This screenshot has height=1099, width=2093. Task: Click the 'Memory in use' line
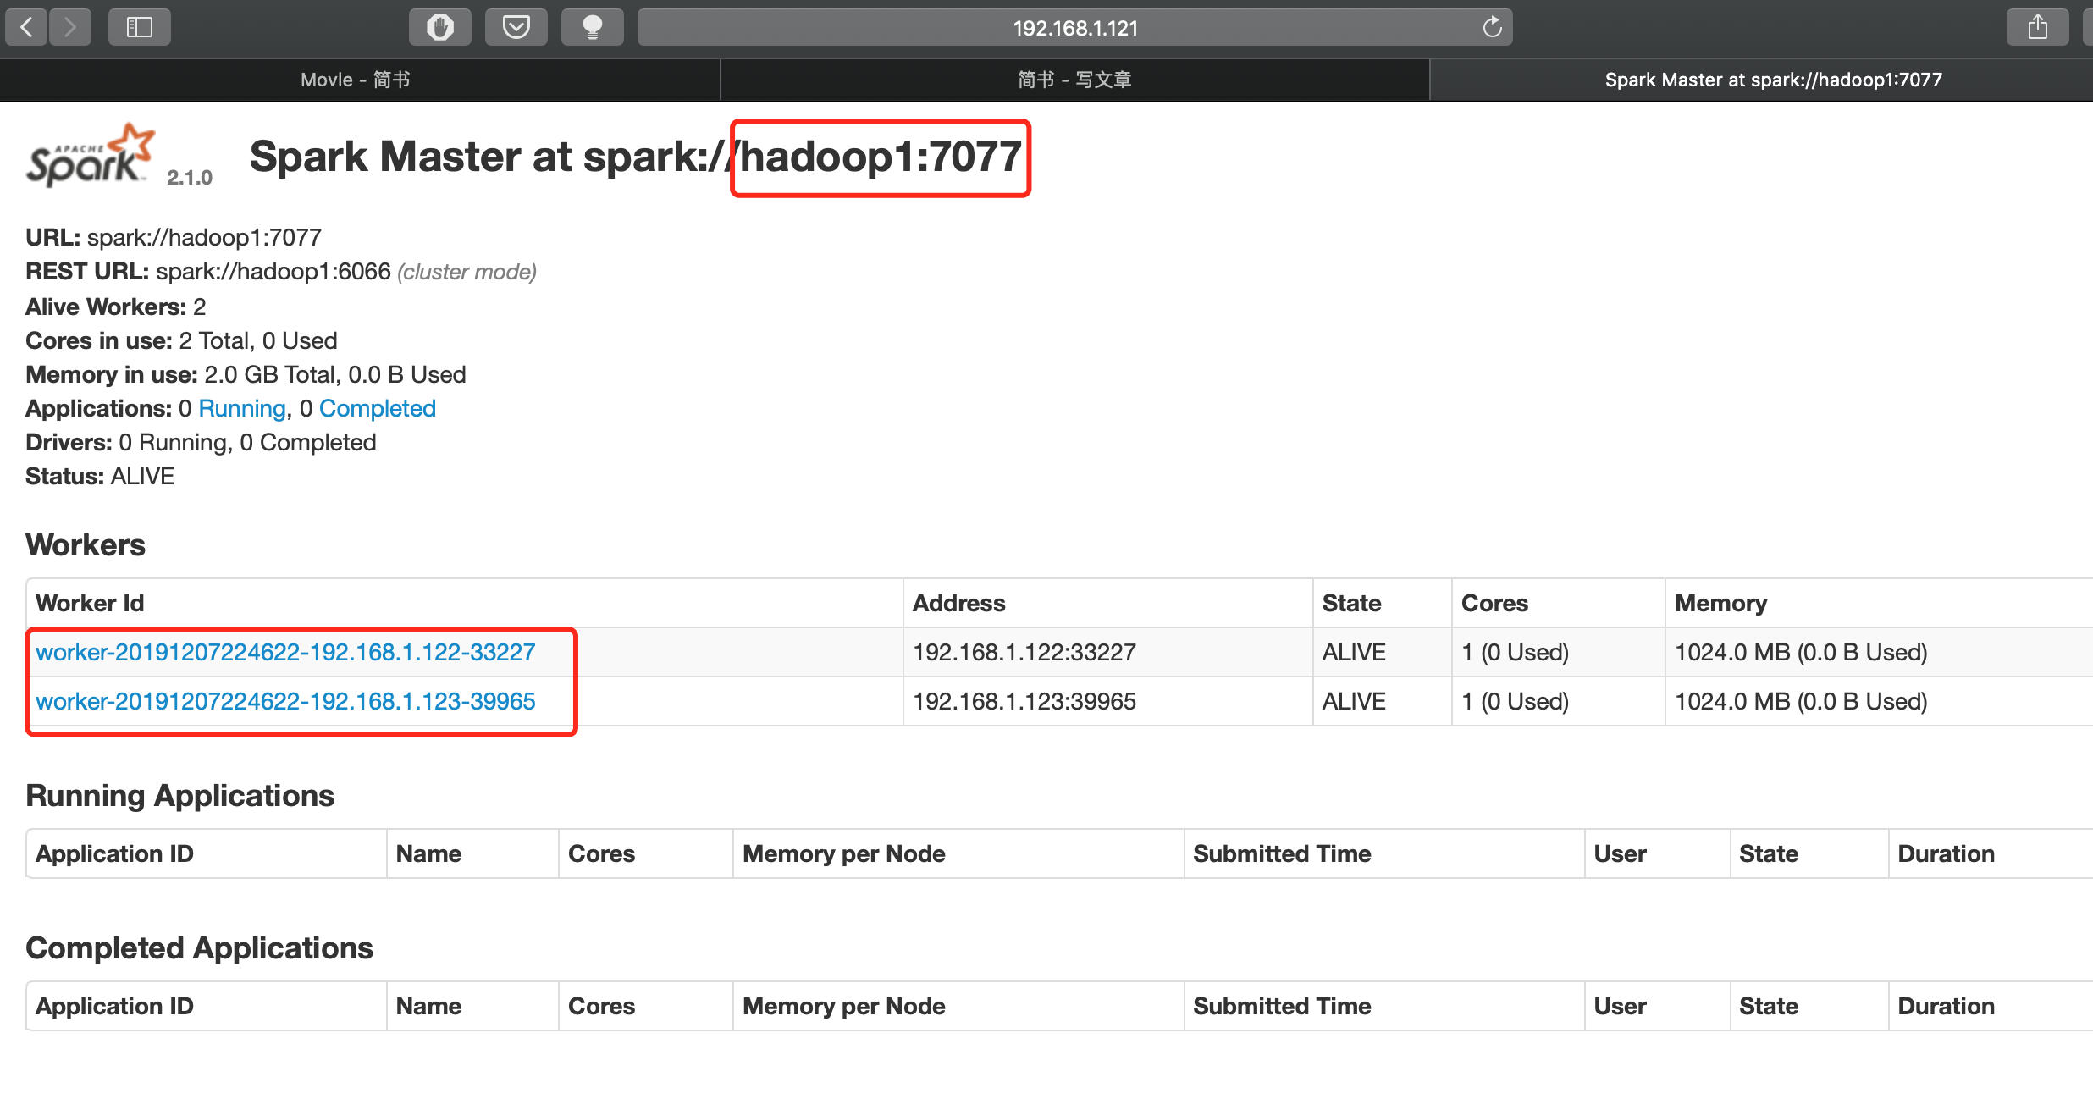246,374
